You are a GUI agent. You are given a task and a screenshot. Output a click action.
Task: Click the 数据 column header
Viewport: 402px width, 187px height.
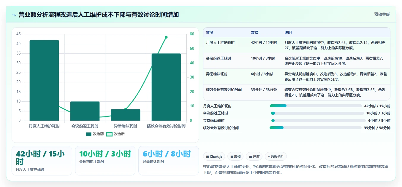pyautogui.click(x=254, y=33)
